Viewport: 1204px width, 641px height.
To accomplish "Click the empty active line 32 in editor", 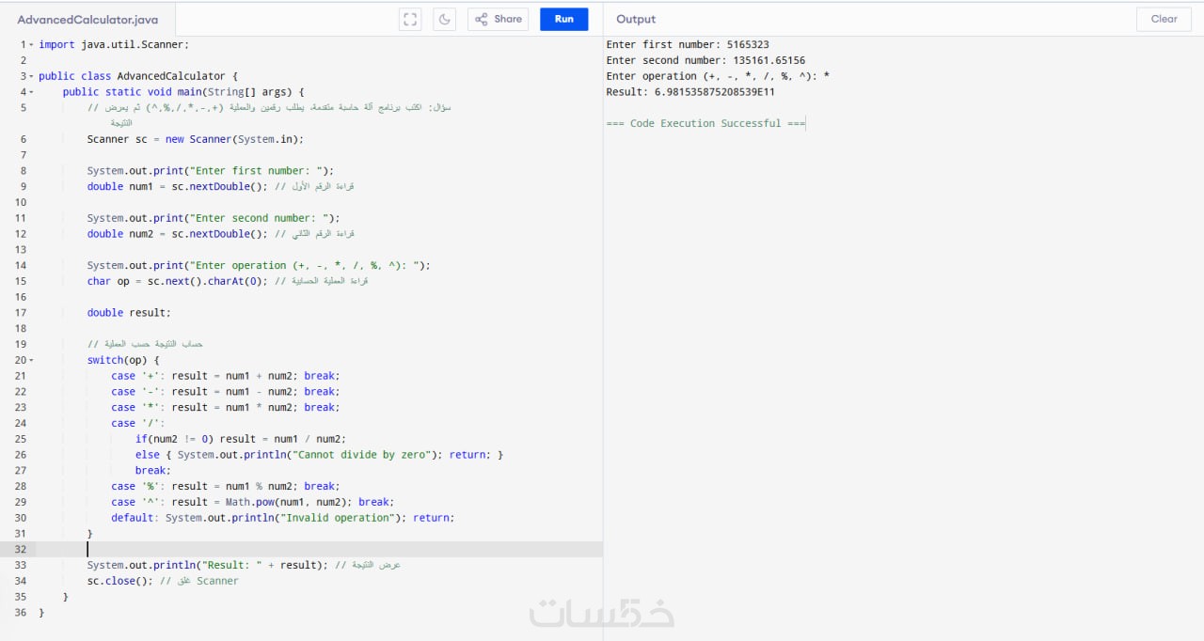I will [x=320, y=549].
